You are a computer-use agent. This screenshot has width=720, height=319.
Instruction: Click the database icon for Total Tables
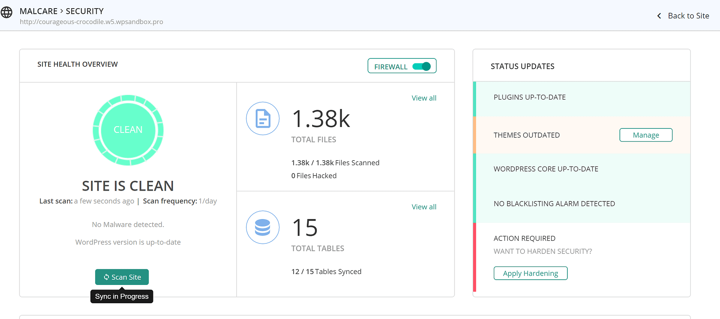coord(262,227)
